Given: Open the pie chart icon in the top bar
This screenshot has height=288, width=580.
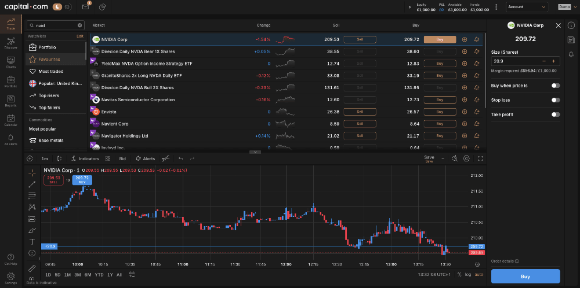Looking at the screenshot, I should (x=103, y=6).
